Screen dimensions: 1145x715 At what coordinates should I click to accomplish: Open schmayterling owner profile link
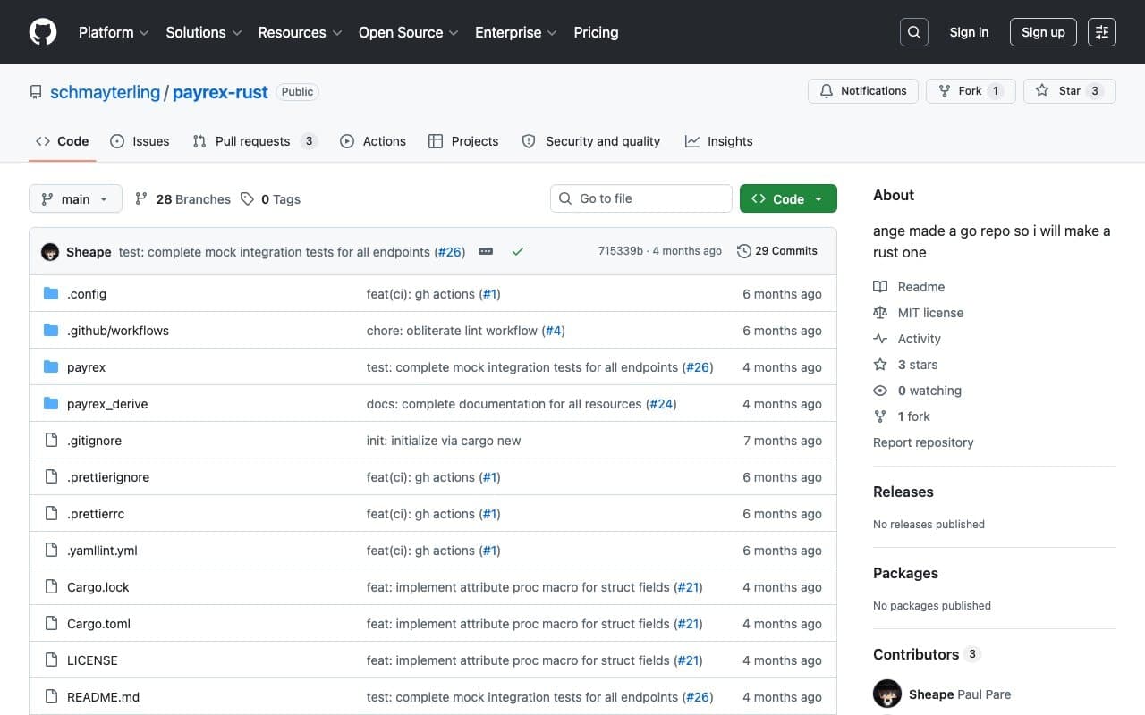[x=105, y=92]
